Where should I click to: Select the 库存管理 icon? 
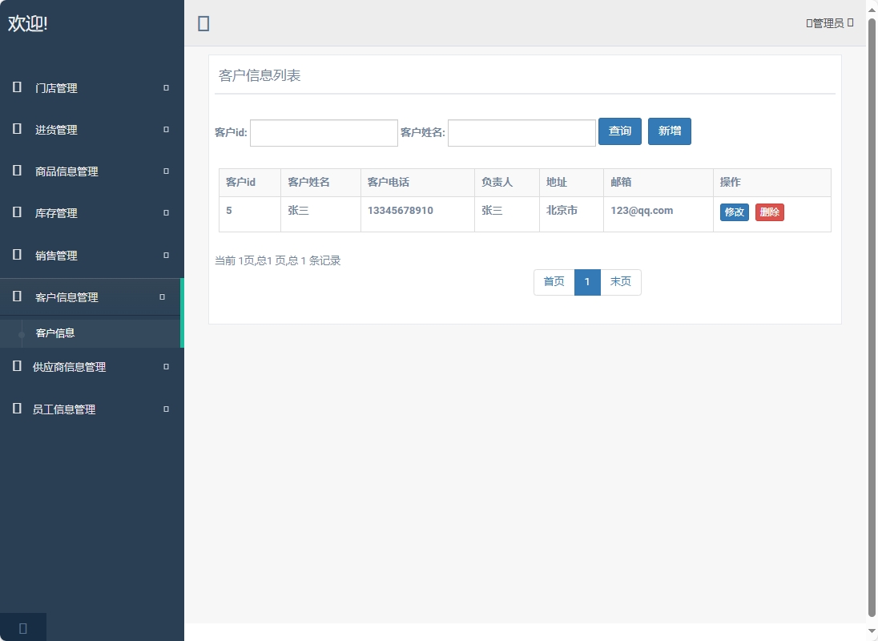16,212
